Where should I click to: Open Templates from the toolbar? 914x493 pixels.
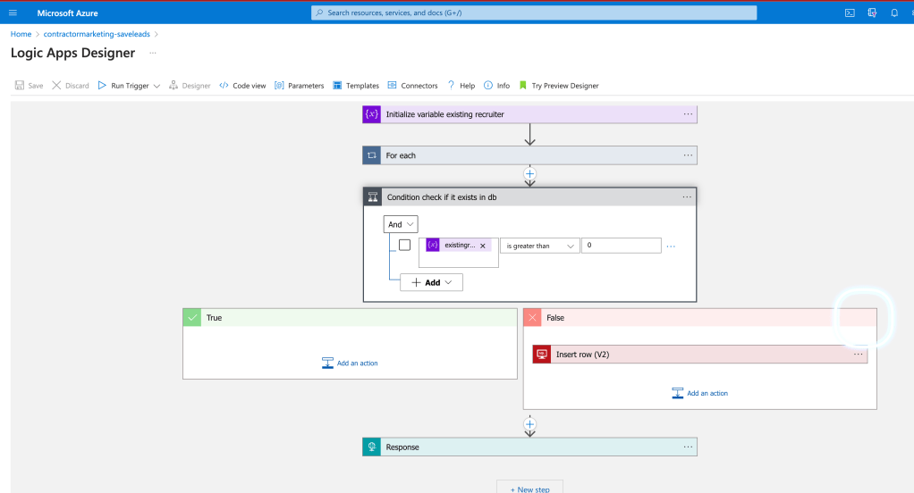[x=356, y=86]
